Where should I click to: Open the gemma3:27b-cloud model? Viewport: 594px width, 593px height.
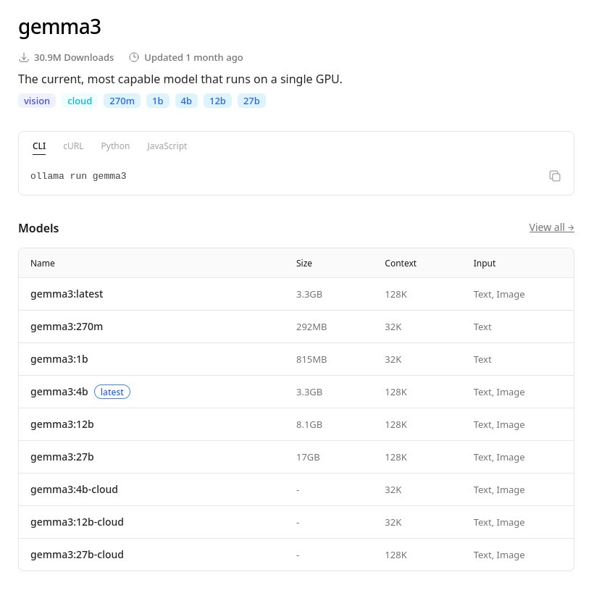pos(77,555)
